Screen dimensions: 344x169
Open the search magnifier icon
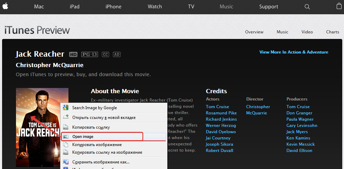pos(307,7)
